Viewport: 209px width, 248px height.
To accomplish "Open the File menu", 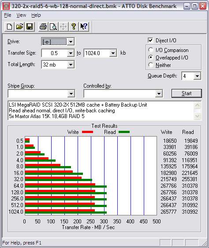I will click(7, 15).
